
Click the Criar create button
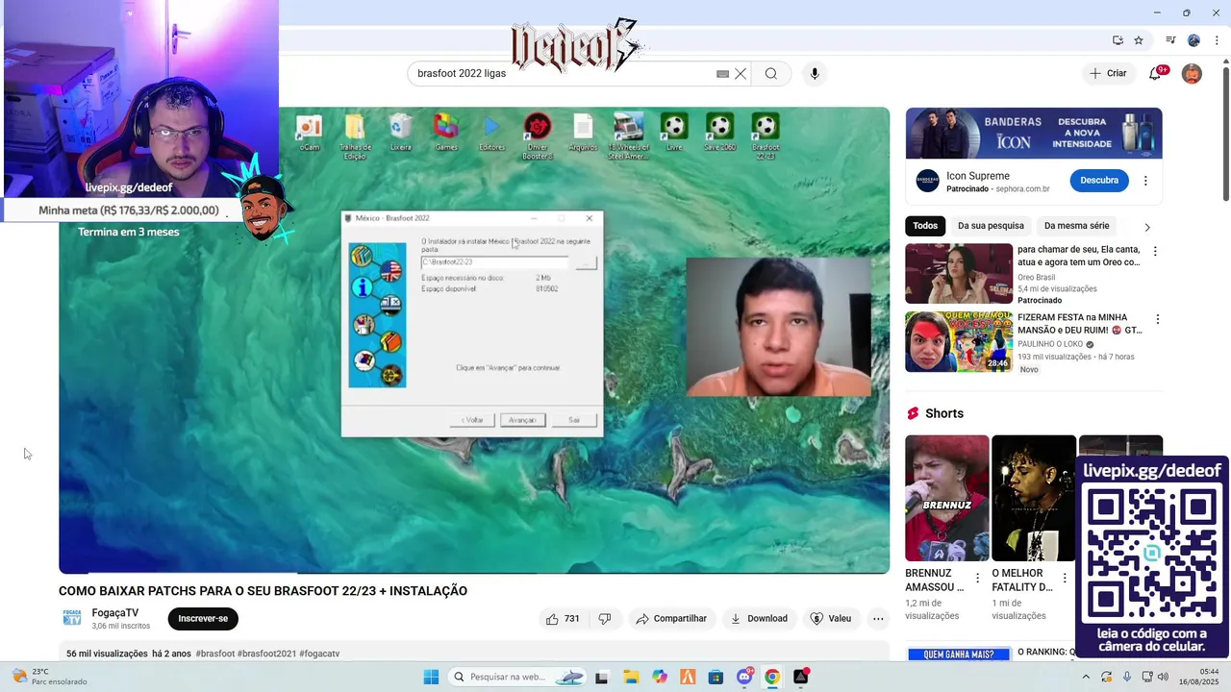[1108, 73]
